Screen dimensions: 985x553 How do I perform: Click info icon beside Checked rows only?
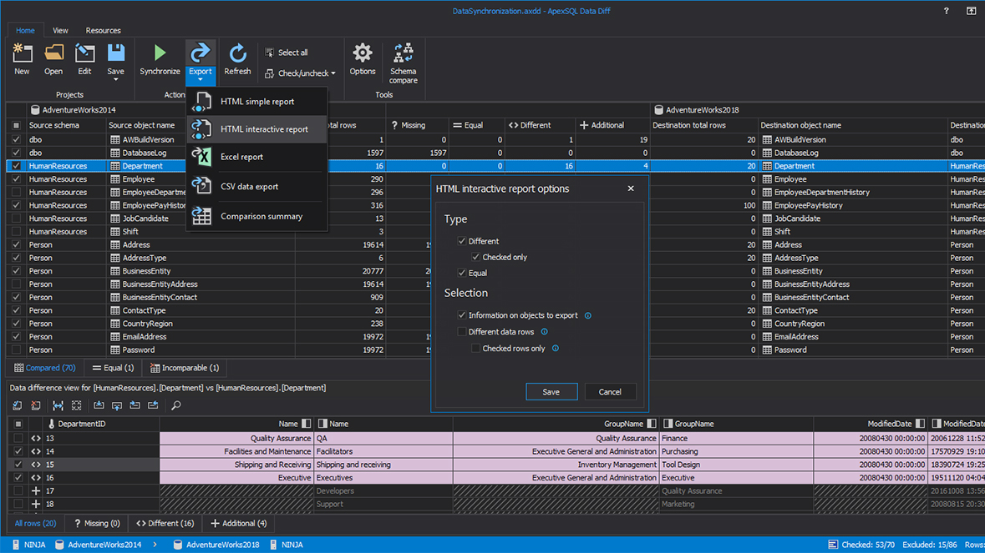pos(556,348)
